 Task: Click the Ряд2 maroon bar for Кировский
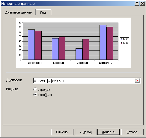click(x=62, y=48)
